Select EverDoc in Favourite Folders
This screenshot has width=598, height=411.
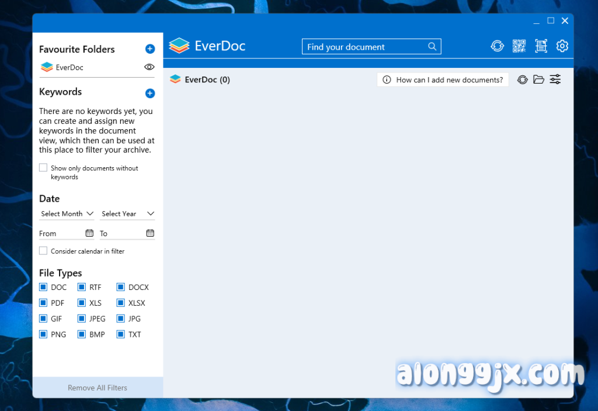(69, 67)
